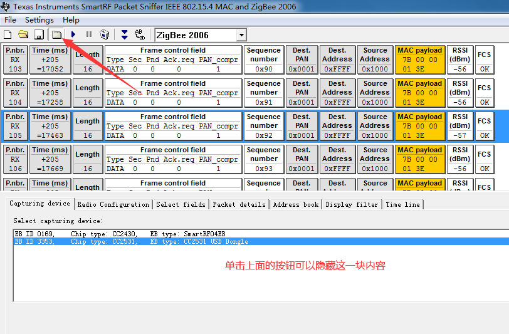The image size is (509, 334).
Task: Click MAC payload of packet 105
Action: [x=420, y=126]
